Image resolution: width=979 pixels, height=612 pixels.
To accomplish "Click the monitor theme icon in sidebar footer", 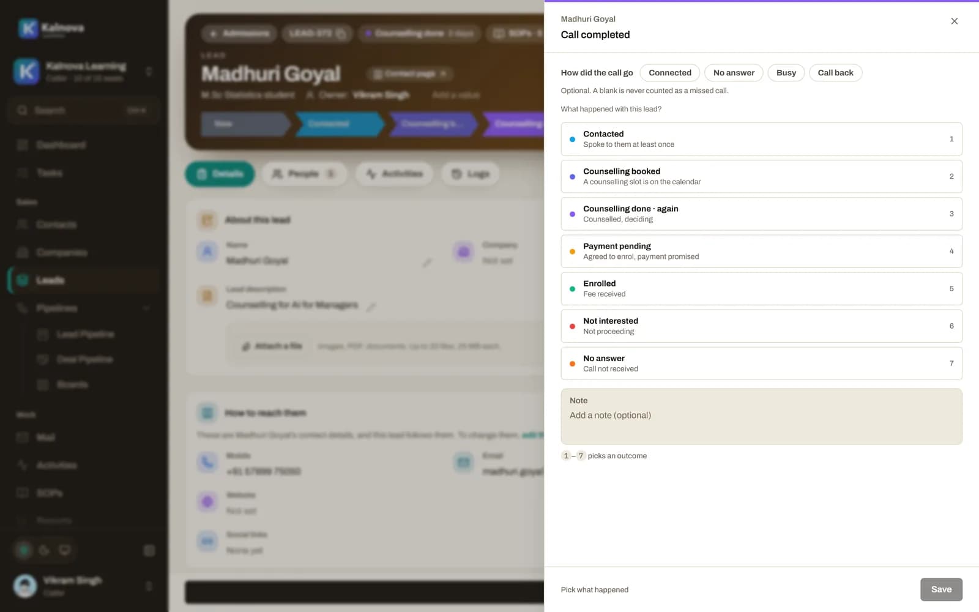I will point(64,550).
